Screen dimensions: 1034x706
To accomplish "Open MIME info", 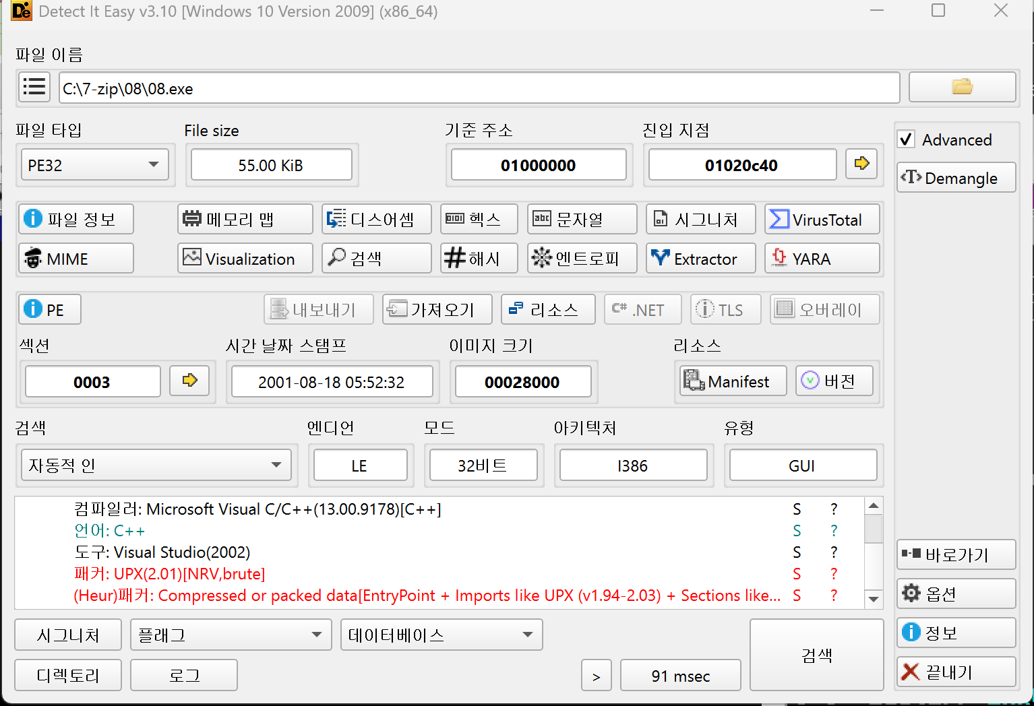I will pos(75,259).
